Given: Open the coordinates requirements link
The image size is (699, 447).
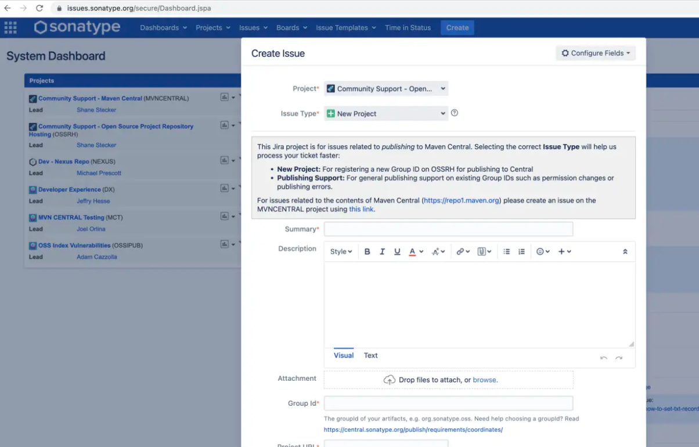Looking at the screenshot, I should tap(413, 430).
